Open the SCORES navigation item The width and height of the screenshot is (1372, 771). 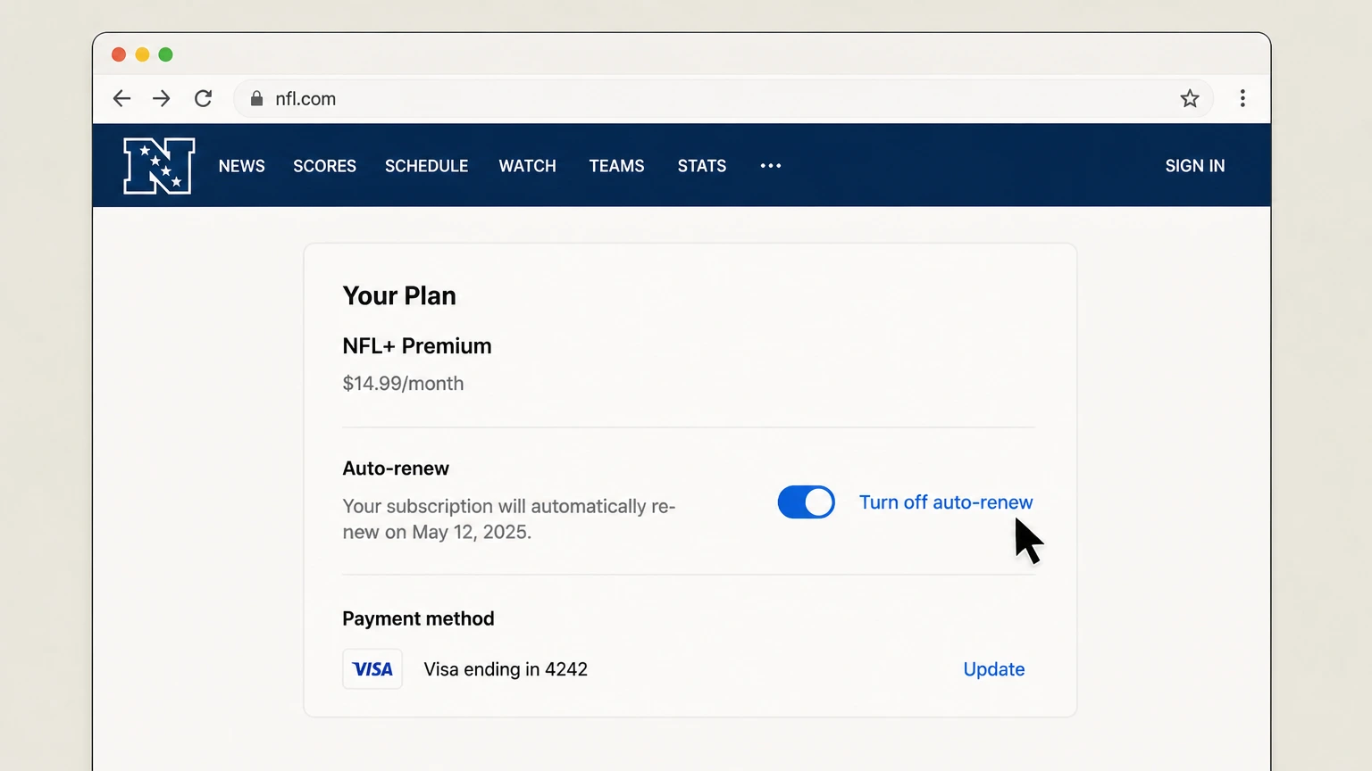click(325, 166)
